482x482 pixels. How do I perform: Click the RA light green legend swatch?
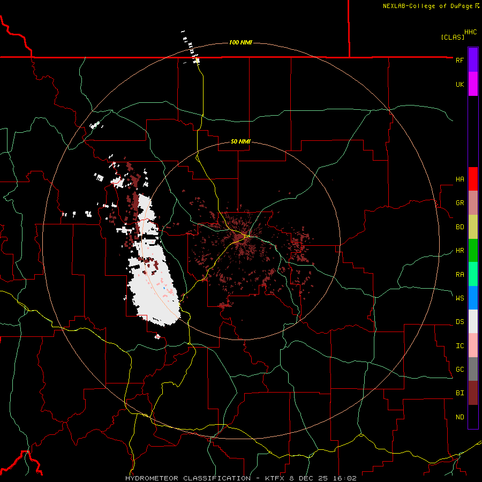point(473,274)
